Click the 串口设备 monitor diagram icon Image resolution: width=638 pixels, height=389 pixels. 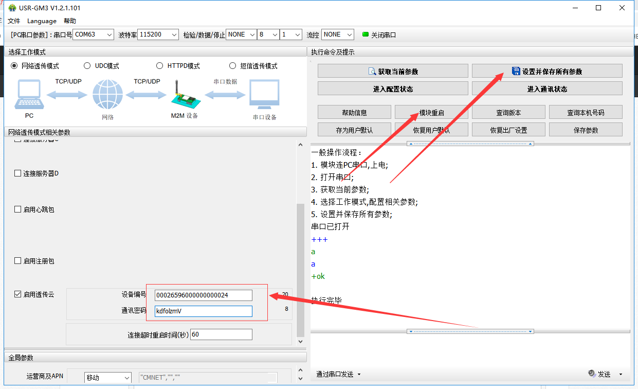tap(264, 95)
